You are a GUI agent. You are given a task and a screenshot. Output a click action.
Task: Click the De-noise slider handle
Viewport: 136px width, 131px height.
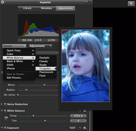[18, 95]
